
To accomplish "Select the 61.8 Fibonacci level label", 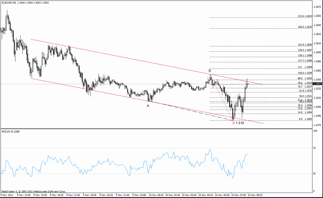I will coord(306,91).
